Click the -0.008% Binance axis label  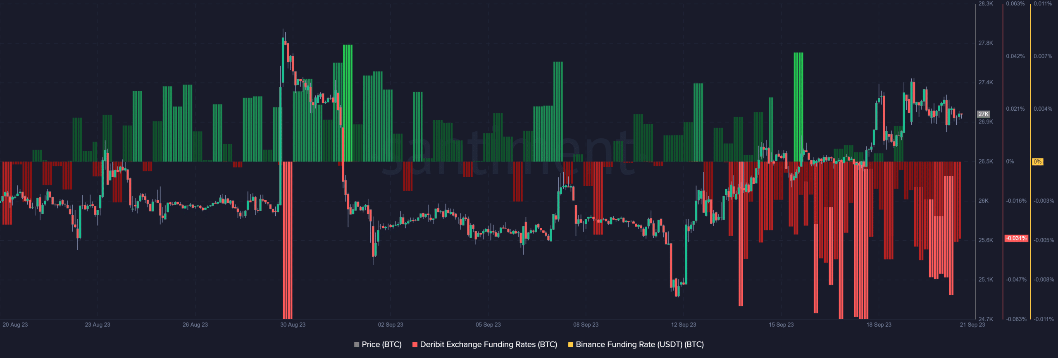point(1044,280)
